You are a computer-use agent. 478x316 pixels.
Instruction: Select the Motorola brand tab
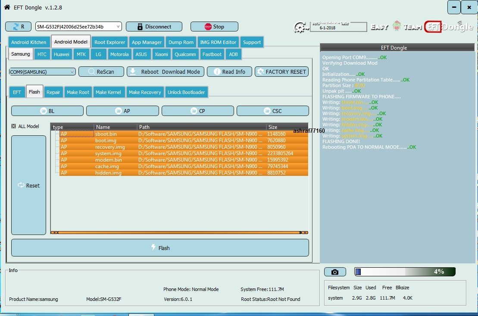119,54
